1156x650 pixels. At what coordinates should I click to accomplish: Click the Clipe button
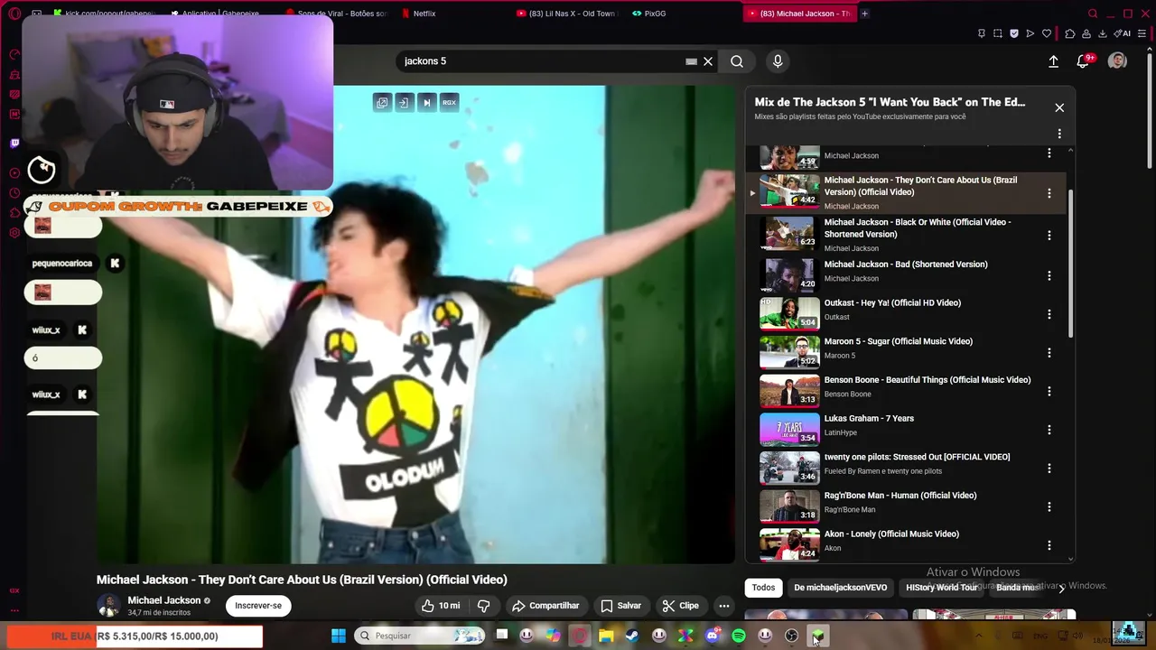[680, 606]
